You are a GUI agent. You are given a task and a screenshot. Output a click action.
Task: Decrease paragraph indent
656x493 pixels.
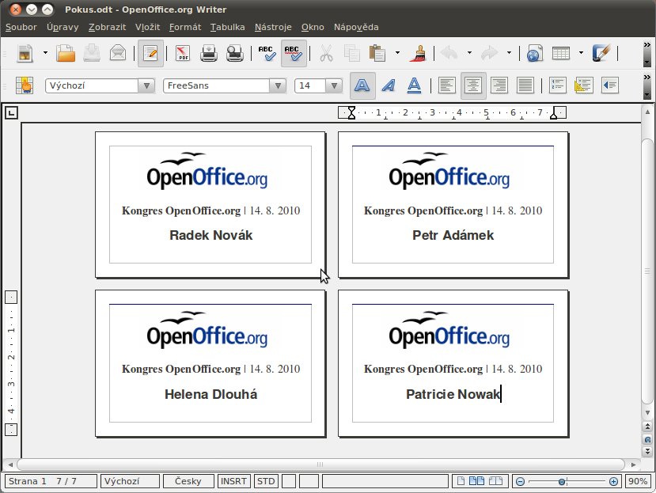tap(610, 85)
